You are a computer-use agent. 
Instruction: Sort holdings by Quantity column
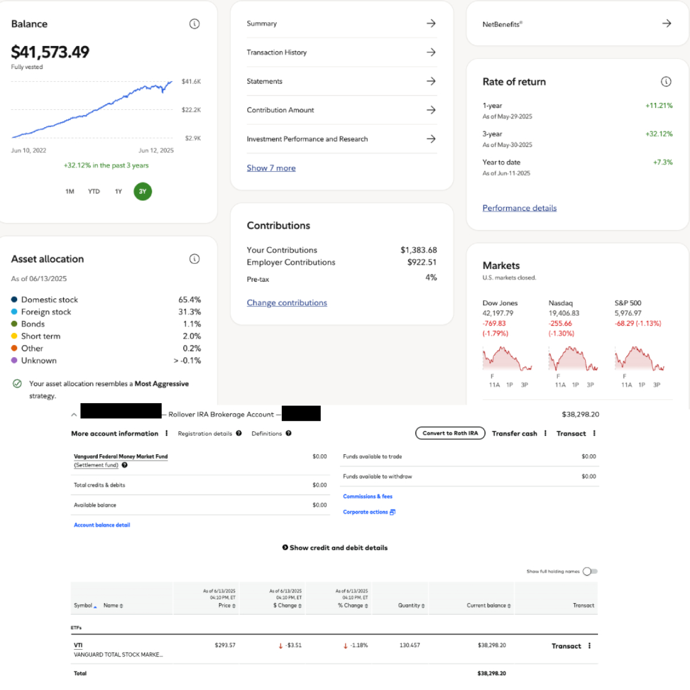click(412, 605)
